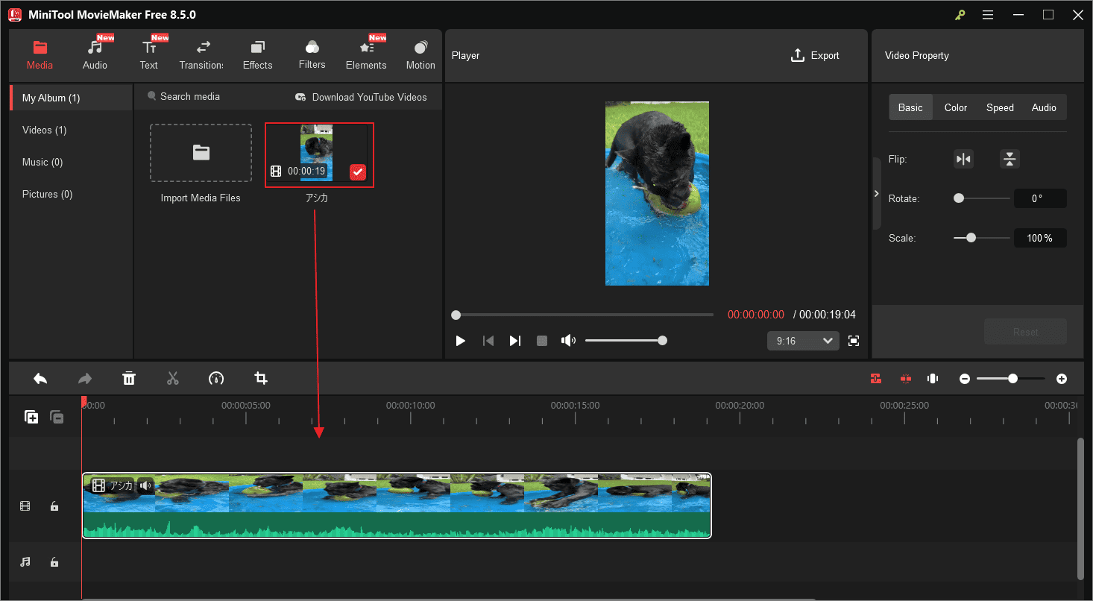The height and width of the screenshot is (601, 1093).
Task: Open the Filters panel
Action: [312, 53]
